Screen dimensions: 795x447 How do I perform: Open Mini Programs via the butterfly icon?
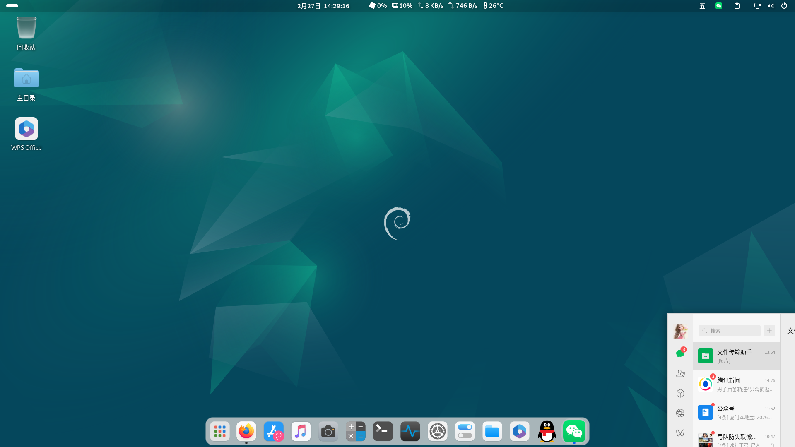[680, 433]
